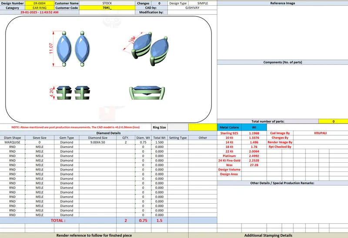348x238 pixels.
Task: Select the MARQUISE shape cell
Action: click(x=13, y=142)
